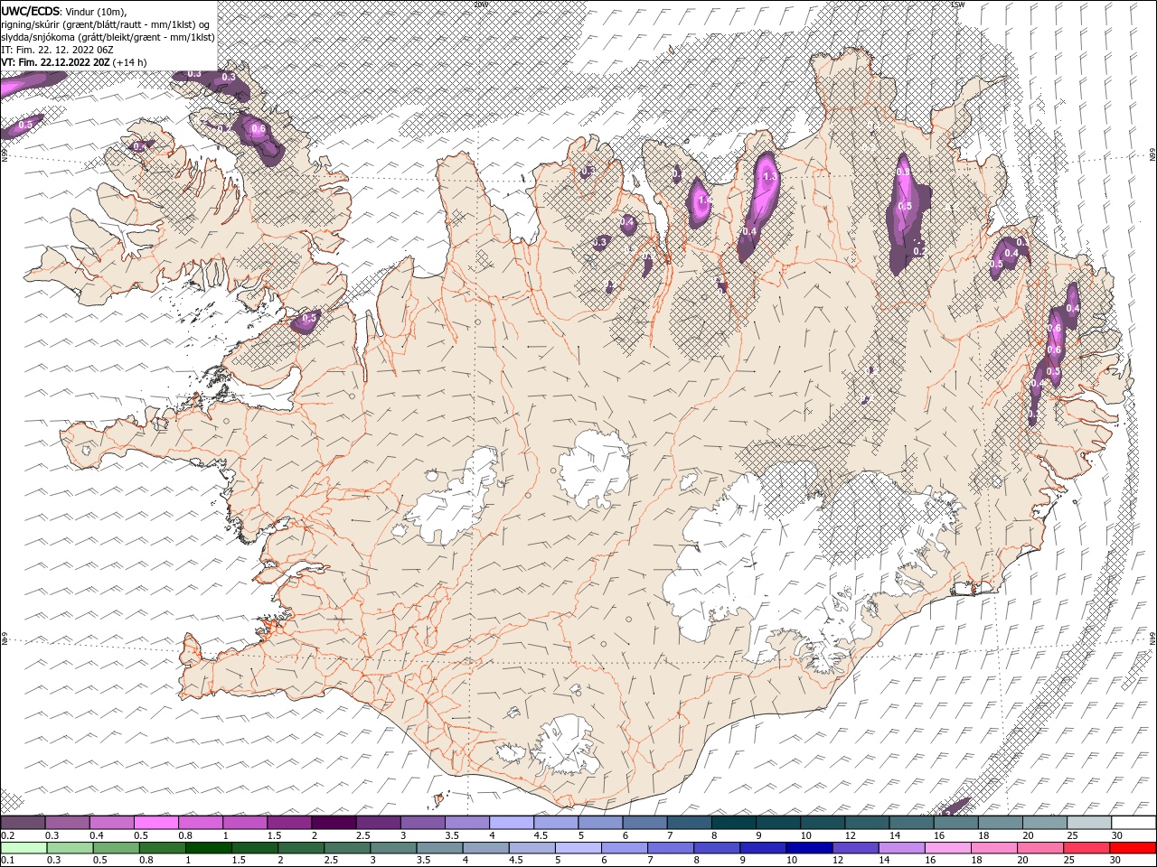Click the white 30 swatch in the snow legend
The width and height of the screenshot is (1157, 867).
coord(1133,823)
